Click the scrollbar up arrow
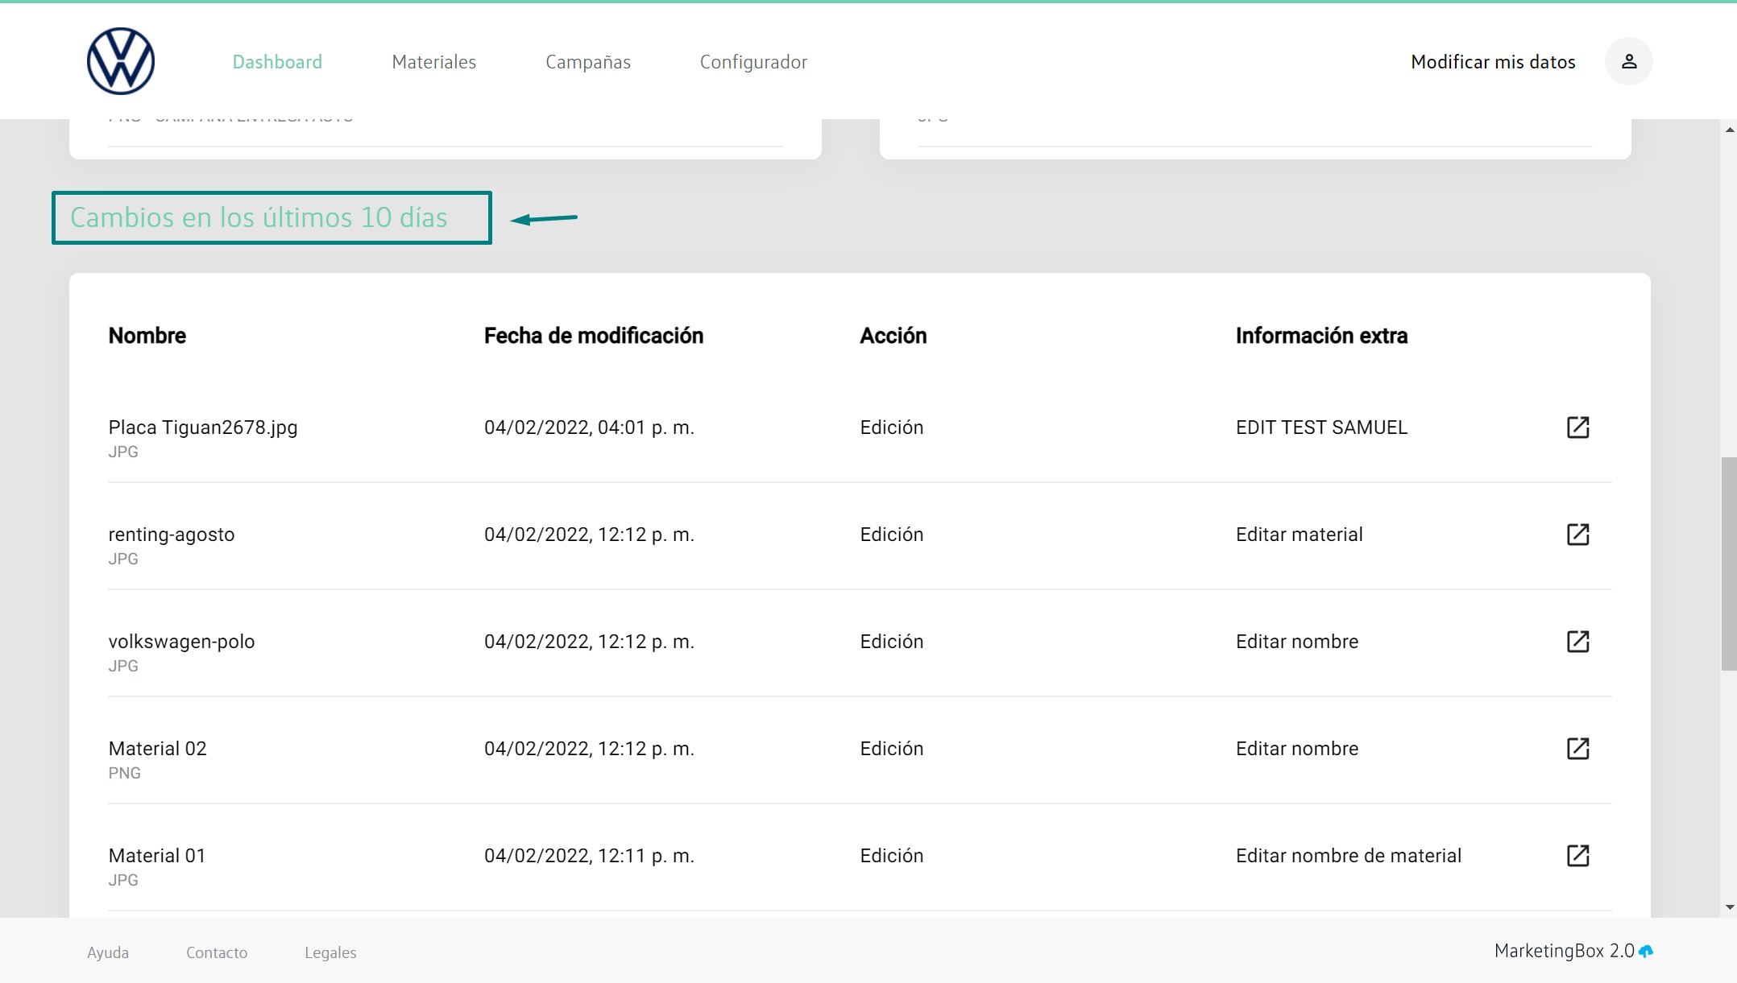Screen dimensions: 1737x983 (x=1729, y=130)
